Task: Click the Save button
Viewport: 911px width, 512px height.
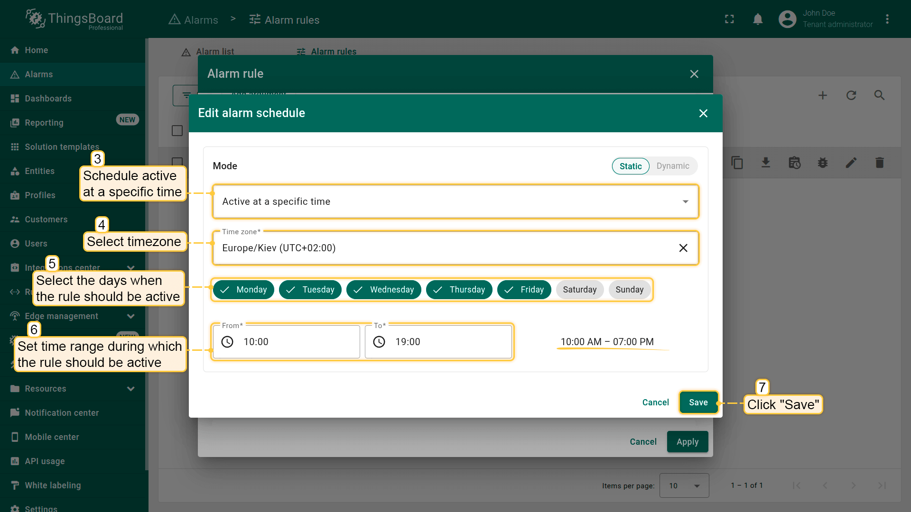Action: 698,402
